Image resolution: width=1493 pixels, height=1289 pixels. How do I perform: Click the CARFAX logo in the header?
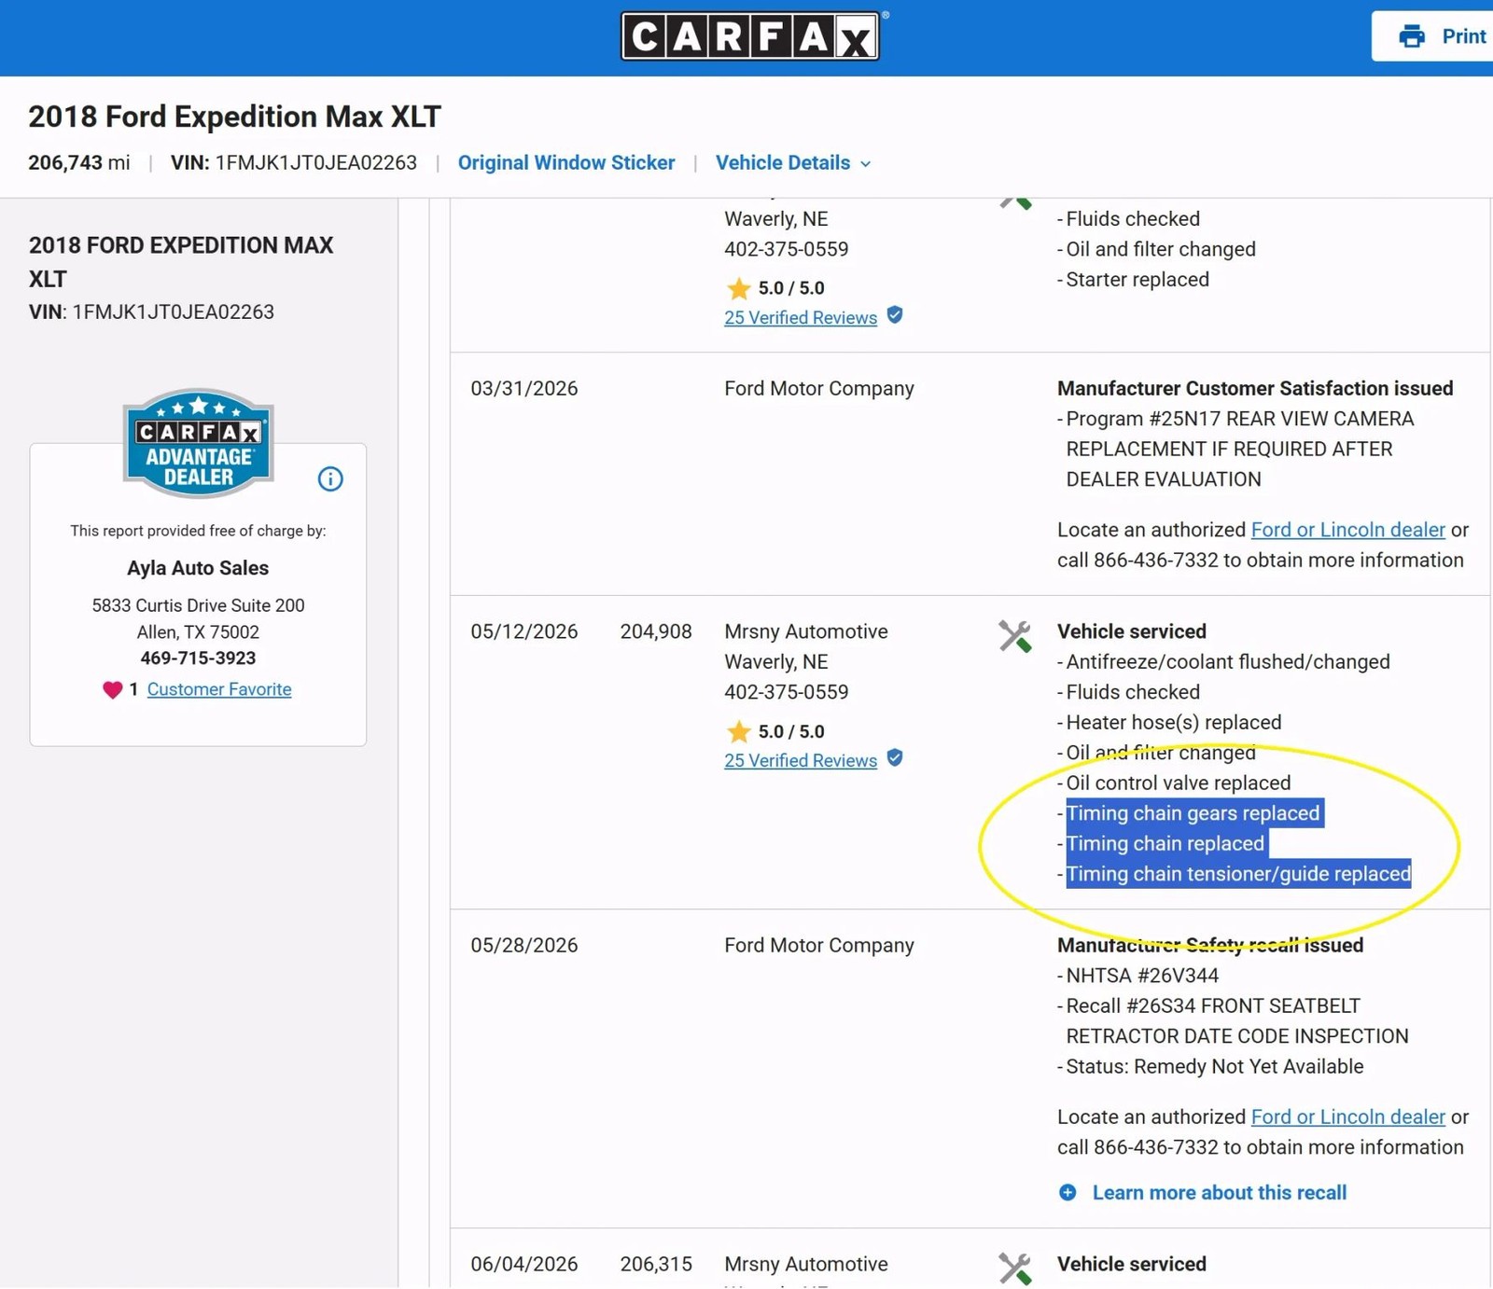[750, 36]
